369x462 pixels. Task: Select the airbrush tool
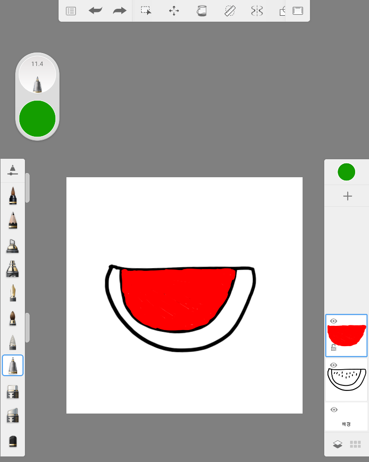(x=12, y=246)
